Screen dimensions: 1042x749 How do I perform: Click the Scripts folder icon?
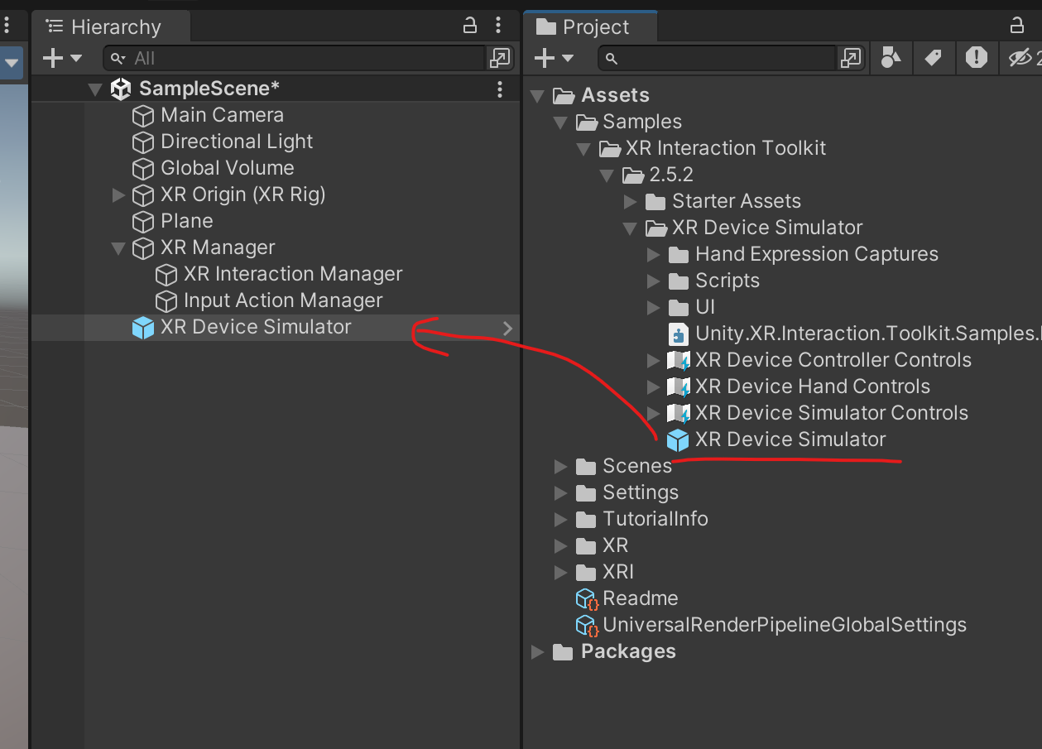coord(679,281)
